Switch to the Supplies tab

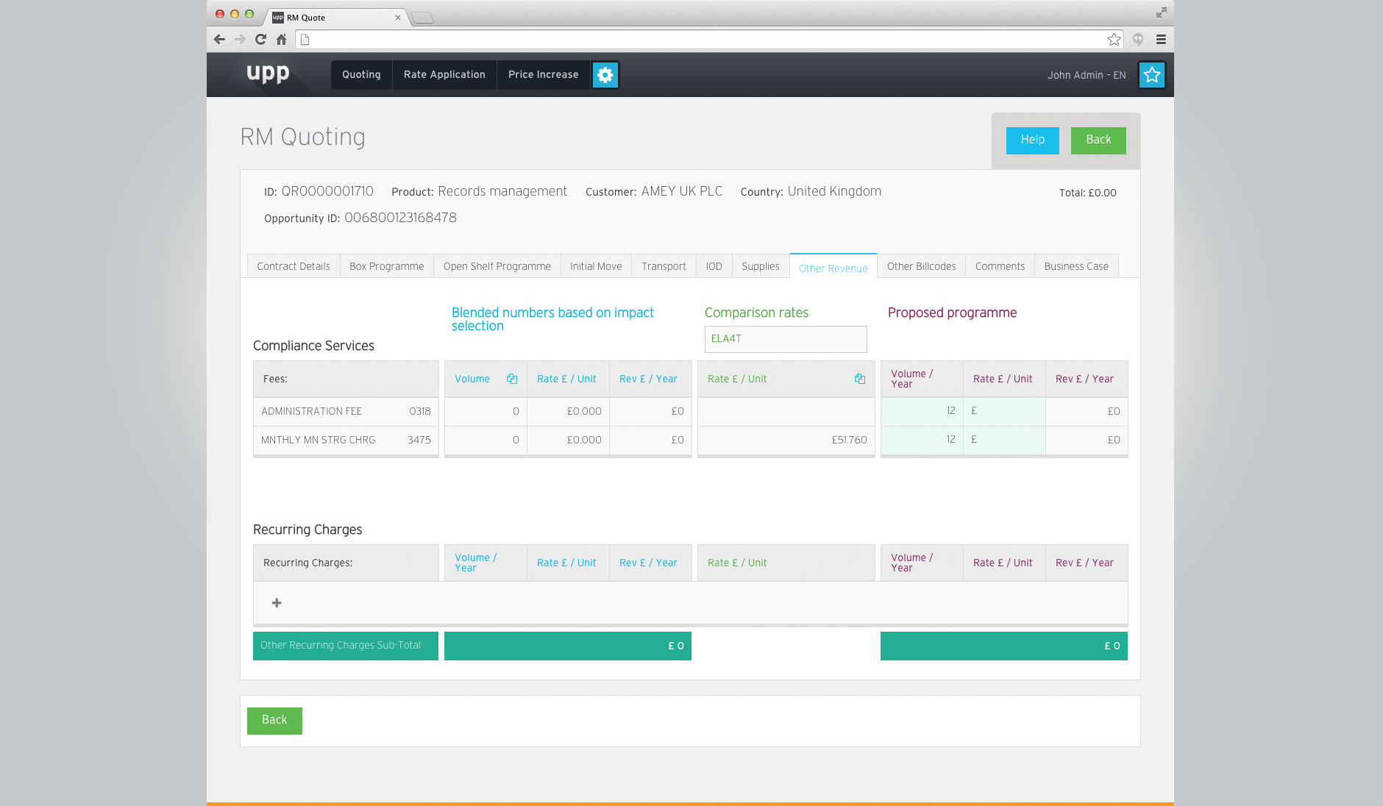(x=761, y=266)
